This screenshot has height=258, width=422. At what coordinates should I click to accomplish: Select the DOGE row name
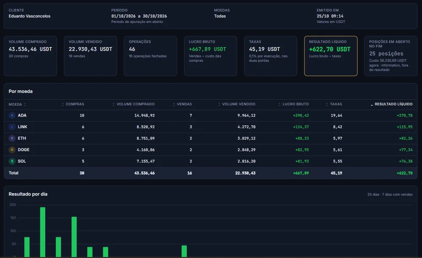click(x=23, y=150)
